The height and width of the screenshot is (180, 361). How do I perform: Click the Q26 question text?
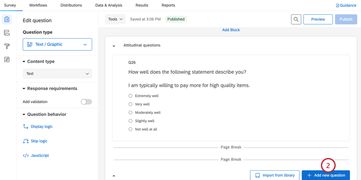click(187, 72)
